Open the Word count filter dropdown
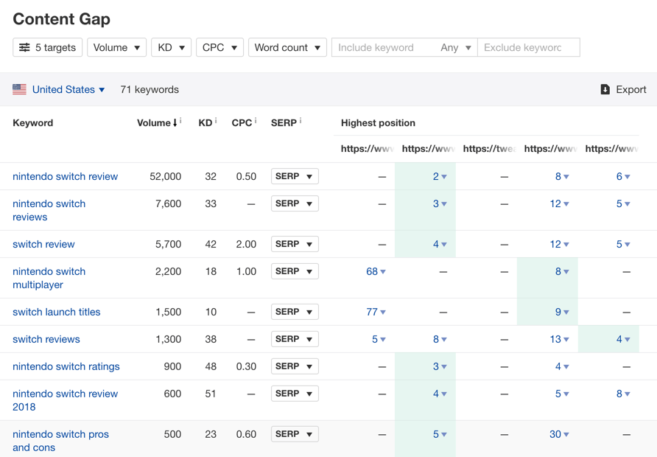 [x=287, y=47]
